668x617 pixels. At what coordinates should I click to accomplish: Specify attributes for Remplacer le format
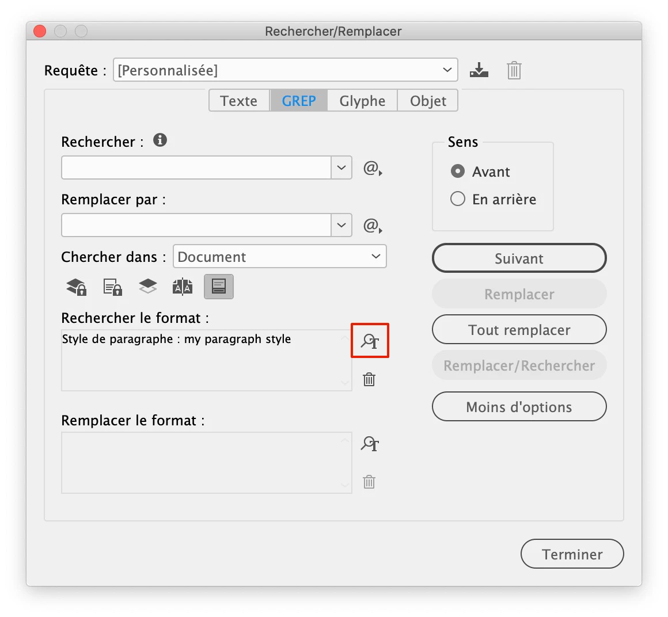[370, 444]
